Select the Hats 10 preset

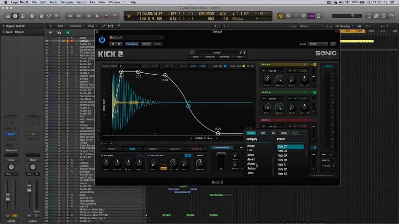click(x=282, y=160)
